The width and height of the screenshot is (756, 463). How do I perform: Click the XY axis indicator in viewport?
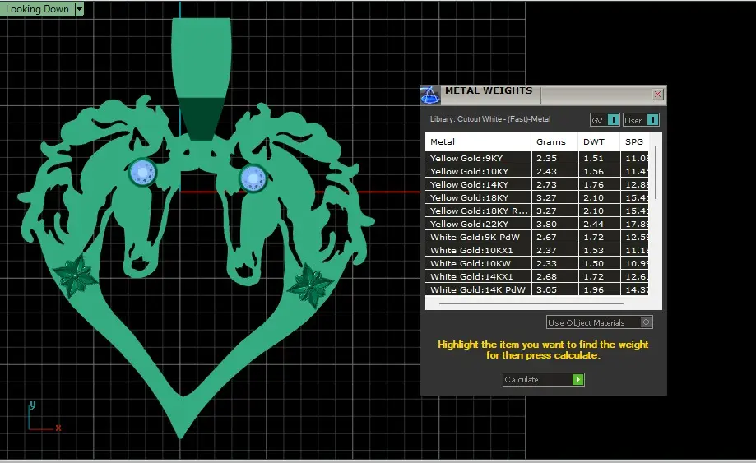click(44, 417)
